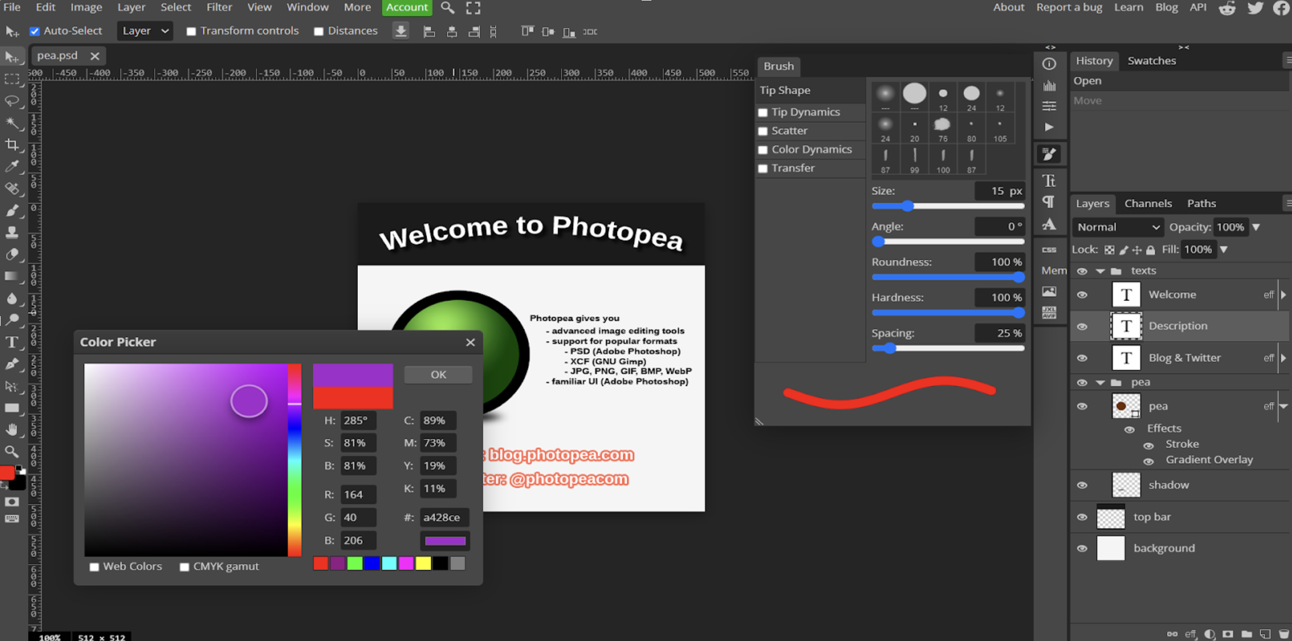Enable the Transform controls checkbox
This screenshot has height=641, width=1292.
pyautogui.click(x=191, y=31)
